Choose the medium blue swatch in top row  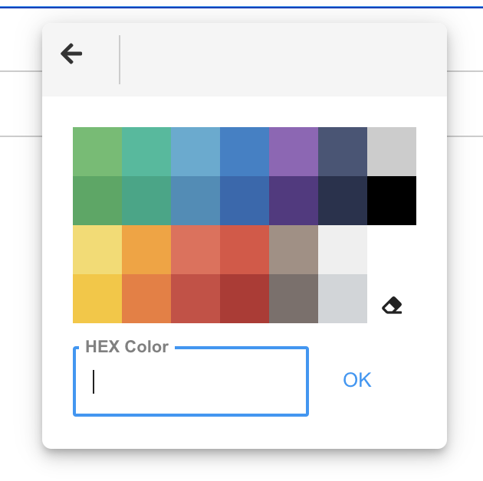tap(245, 152)
